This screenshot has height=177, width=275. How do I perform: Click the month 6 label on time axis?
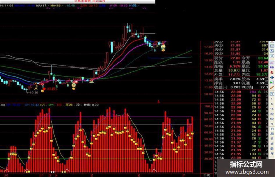coord(139,175)
